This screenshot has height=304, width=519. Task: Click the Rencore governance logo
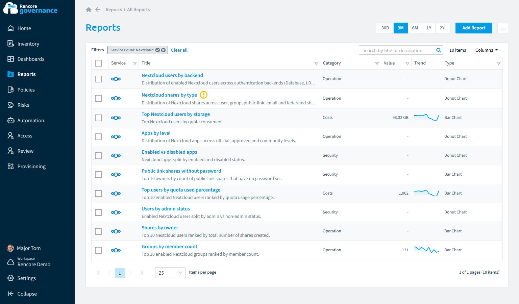tap(30, 8)
